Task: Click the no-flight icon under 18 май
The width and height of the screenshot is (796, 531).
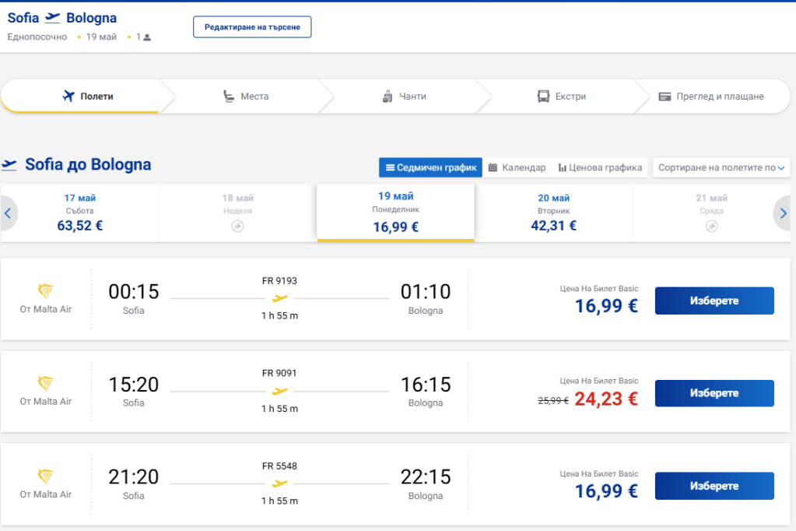Action: [x=238, y=226]
